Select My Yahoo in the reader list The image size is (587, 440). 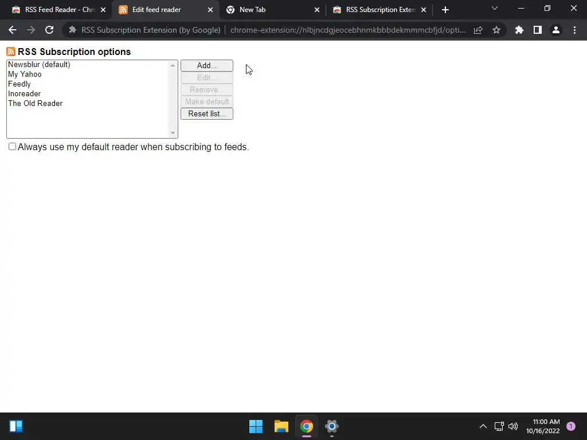pos(88,74)
